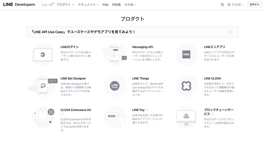Open the LINEミニアプリ product title
The height and width of the screenshot is (143, 264).
pos(214,47)
